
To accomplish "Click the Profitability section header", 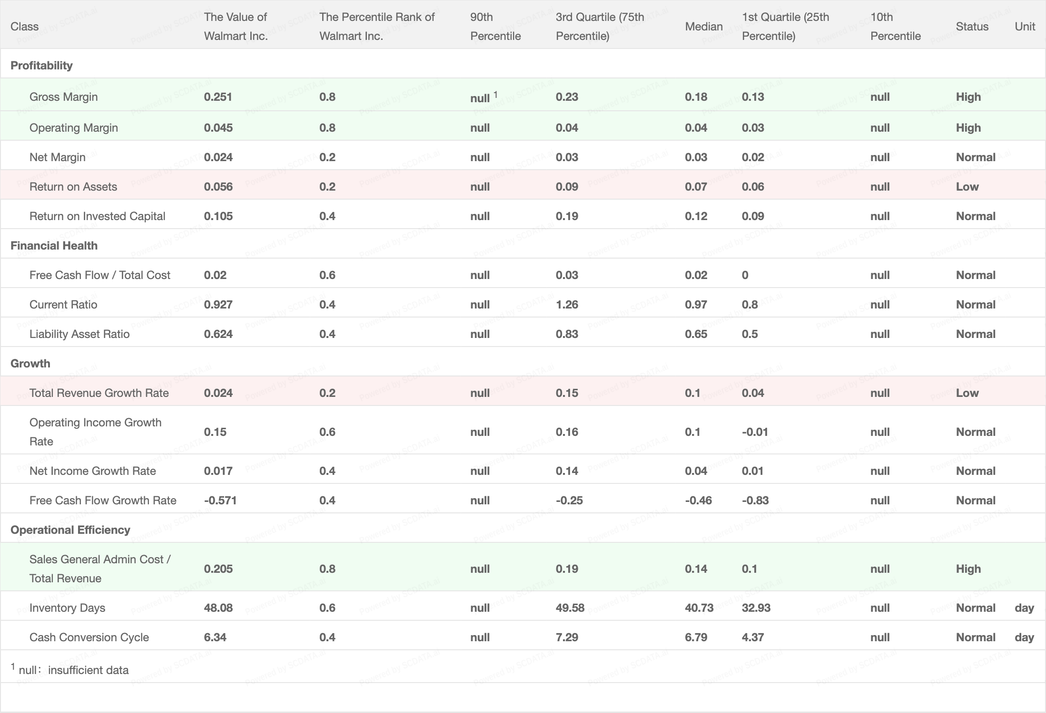I will pos(41,66).
